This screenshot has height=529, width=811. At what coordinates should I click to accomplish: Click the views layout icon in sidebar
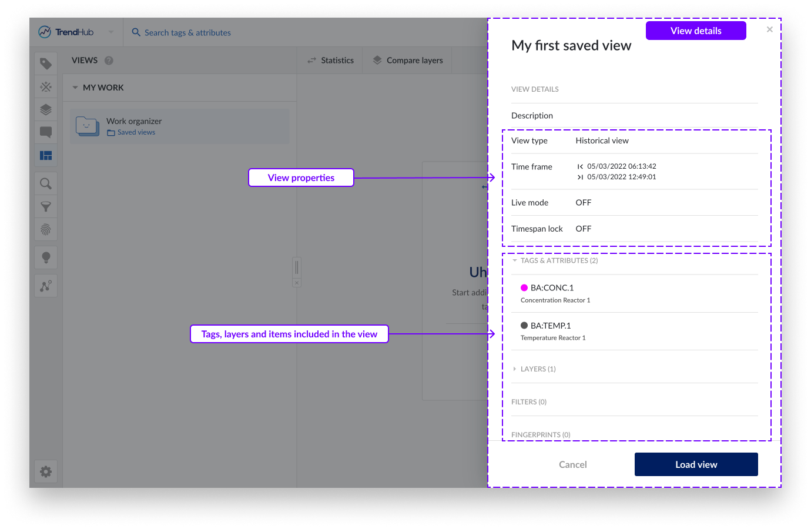point(46,156)
